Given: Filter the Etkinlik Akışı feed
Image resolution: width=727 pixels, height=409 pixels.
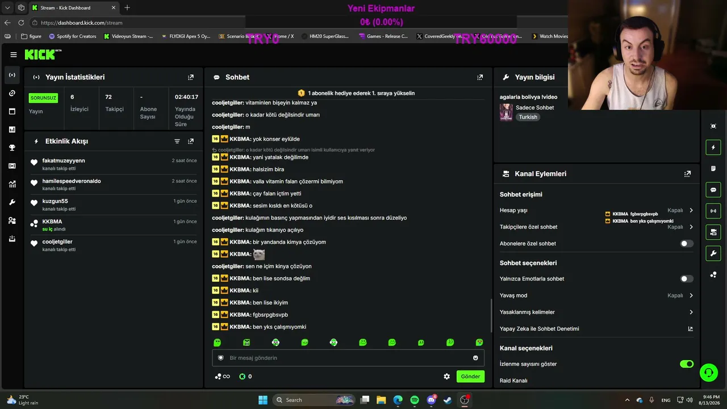Looking at the screenshot, I should click(x=177, y=141).
